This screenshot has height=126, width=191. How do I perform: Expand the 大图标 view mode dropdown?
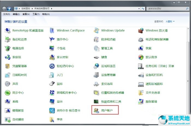coord(170,22)
